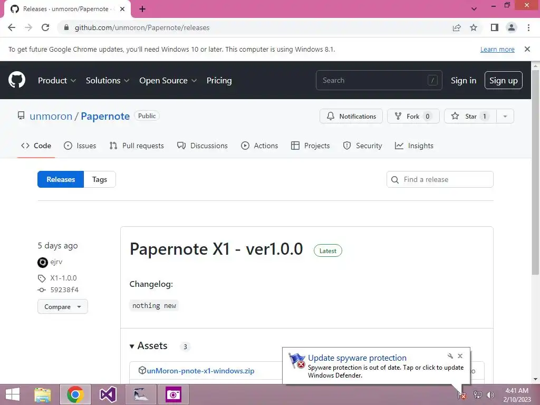Go back using the browser back arrow
The height and width of the screenshot is (405, 540).
coord(12,27)
